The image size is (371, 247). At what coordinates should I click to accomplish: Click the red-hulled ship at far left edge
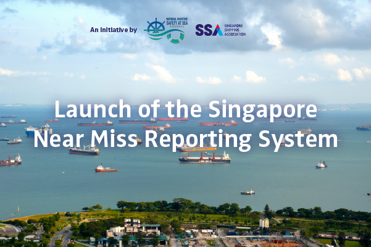pos(10,160)
